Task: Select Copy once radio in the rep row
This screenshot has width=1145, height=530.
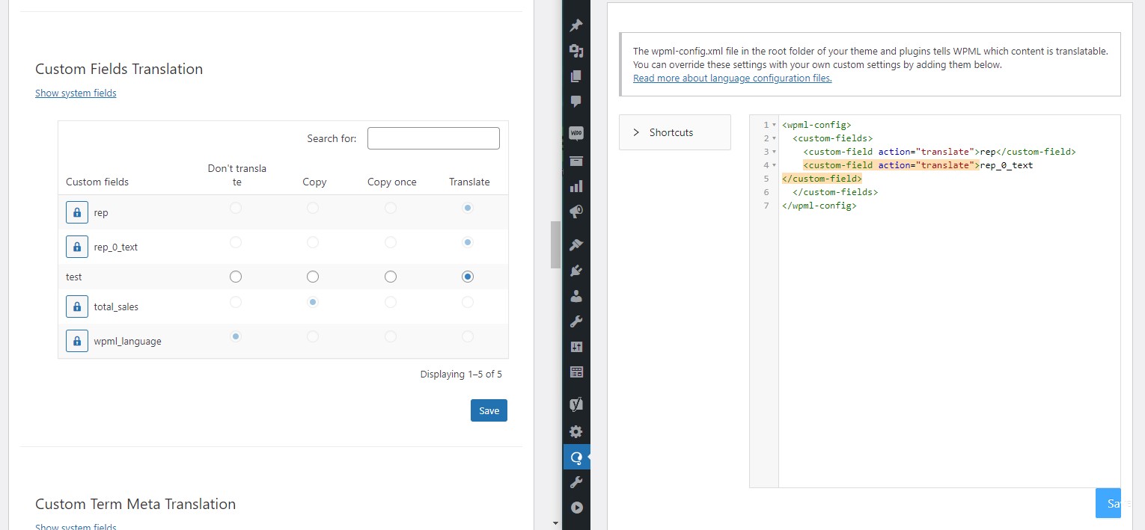Action: (x=391, y=208)
